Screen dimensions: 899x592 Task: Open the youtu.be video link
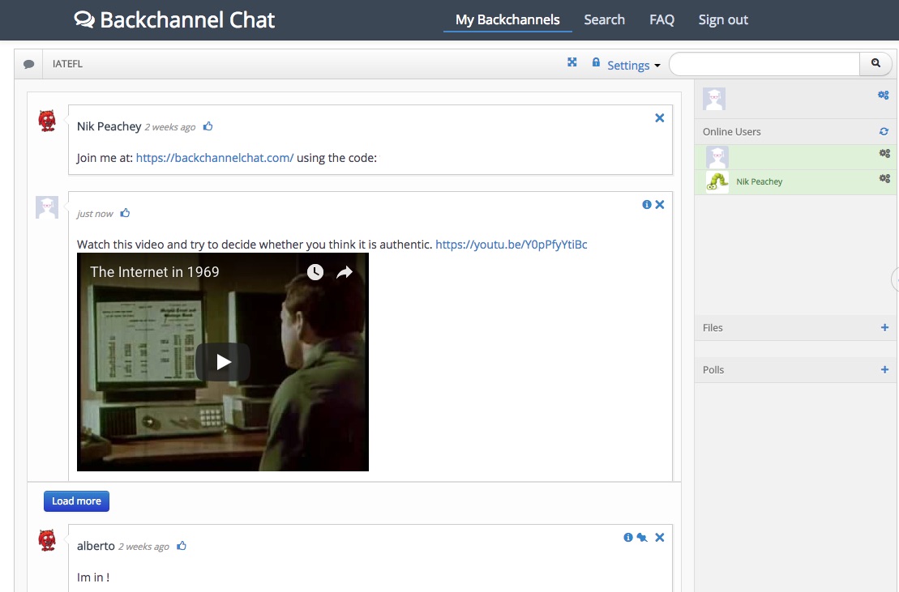tap(512, 245)
